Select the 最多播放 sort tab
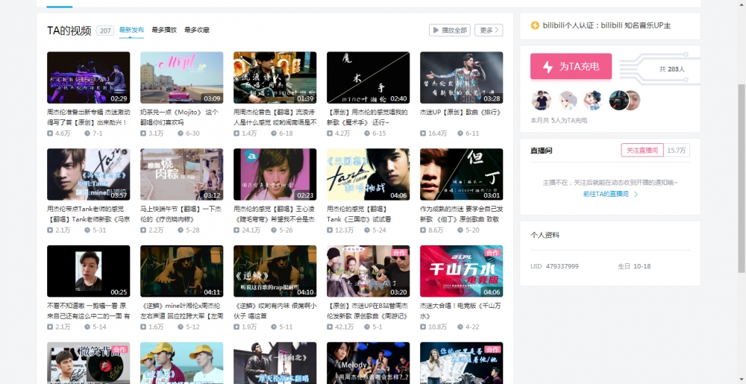Image resolution: width=746 pixels, height=384 pixels. [164, 30]
